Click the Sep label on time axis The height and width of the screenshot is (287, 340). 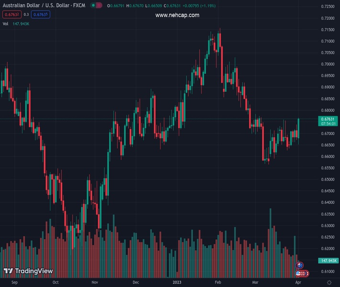[x=14, y=283]
